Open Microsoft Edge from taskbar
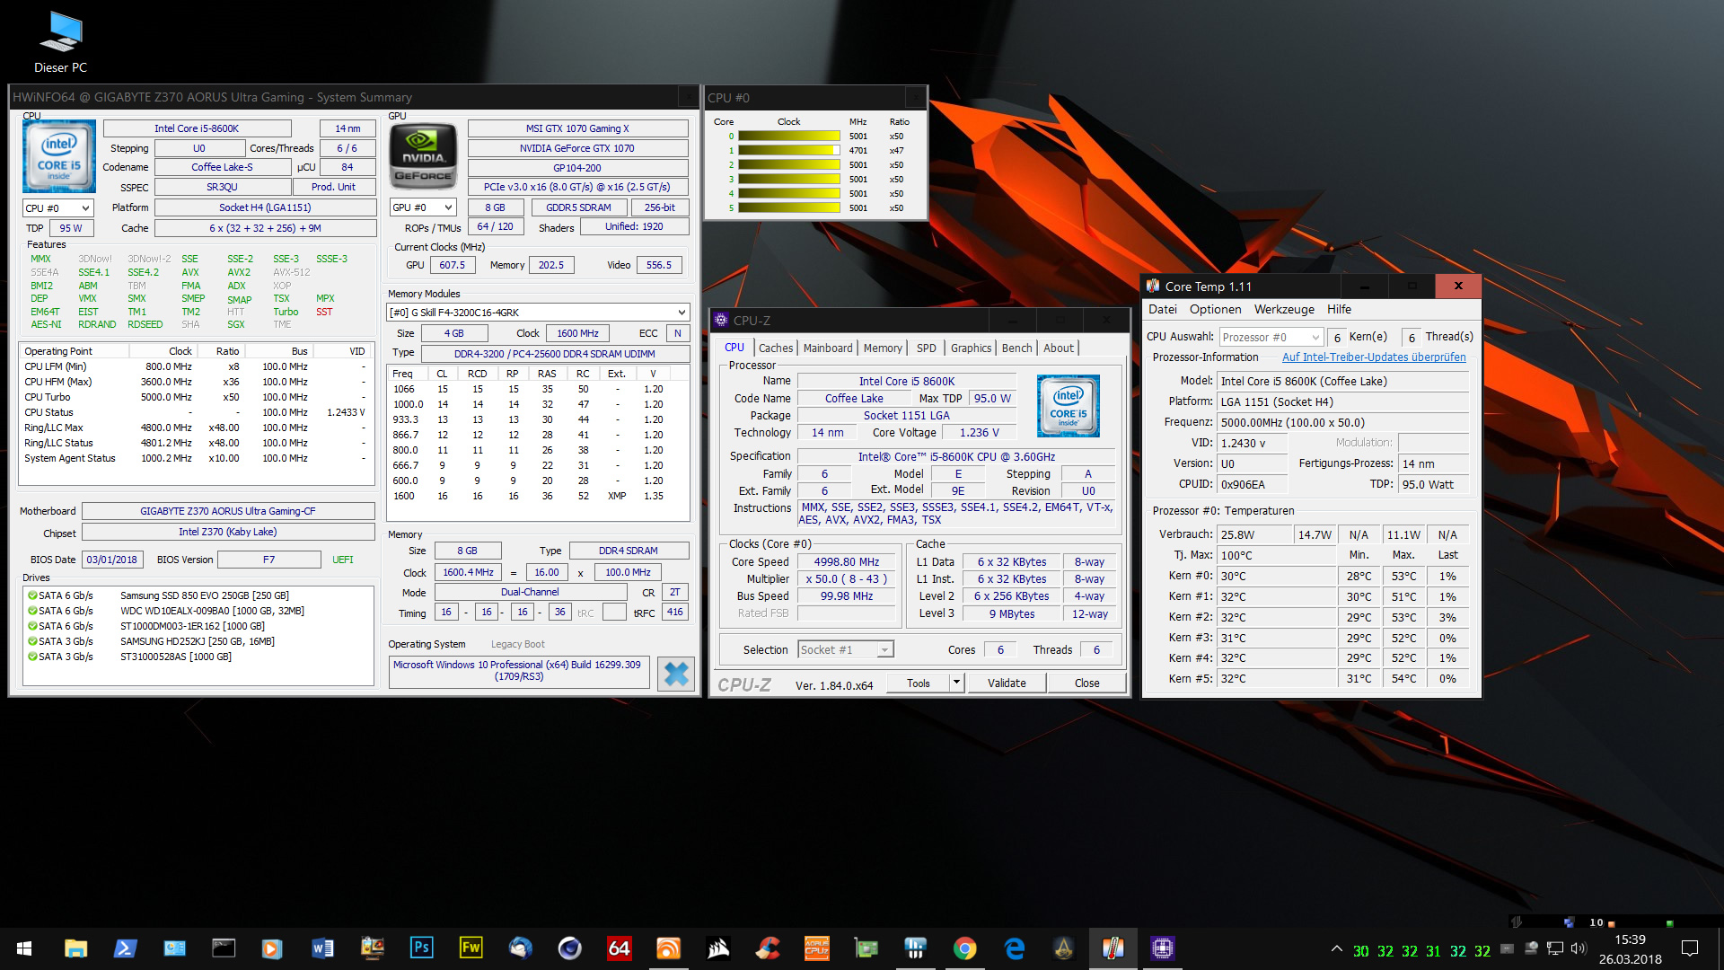This screenshot has width=1724, height=970. pyautogui.click(x=1015, y=948)
